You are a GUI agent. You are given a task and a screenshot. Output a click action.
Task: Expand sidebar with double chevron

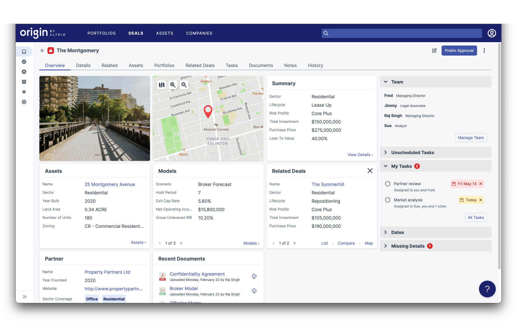[25, 297]
